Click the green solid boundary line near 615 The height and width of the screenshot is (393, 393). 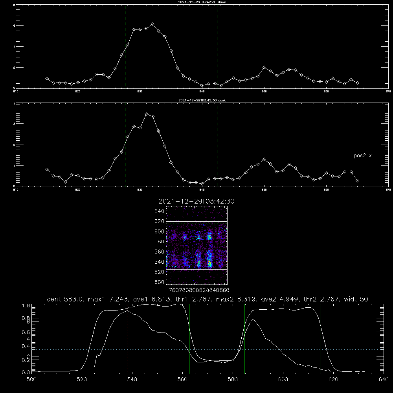tap(321, 339)
